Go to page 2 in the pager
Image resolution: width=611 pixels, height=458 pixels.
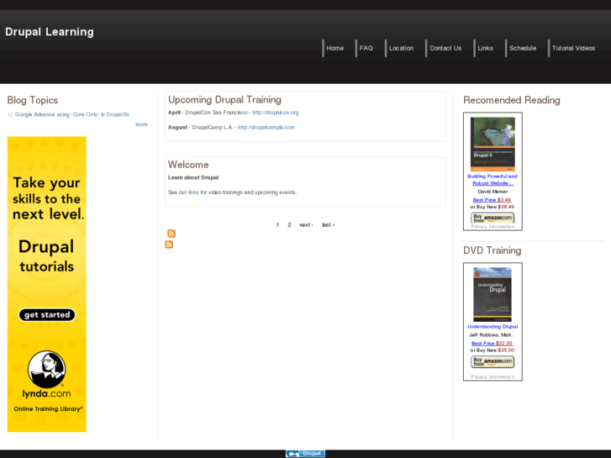289,225
